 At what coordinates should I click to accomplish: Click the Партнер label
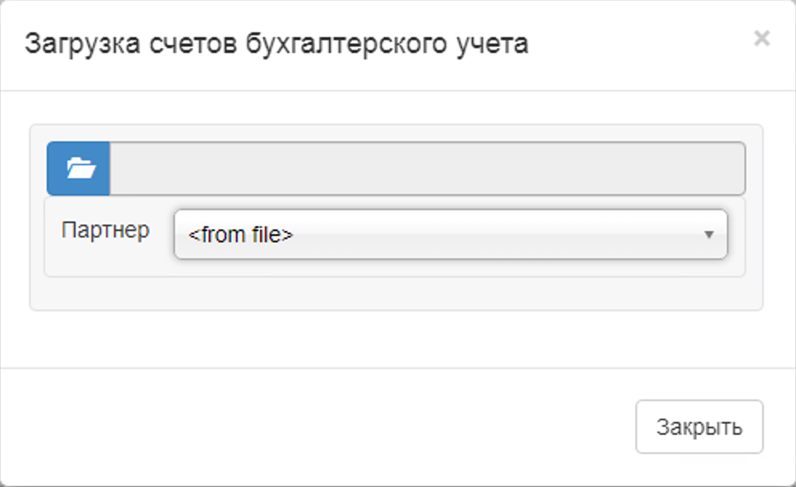[x=105, y=230]
